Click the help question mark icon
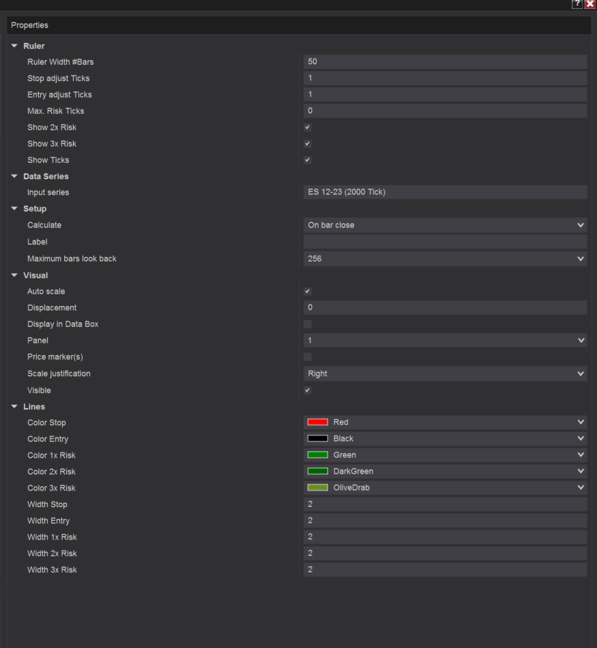Screen dimensions: 597x648 tap(577, 4)
